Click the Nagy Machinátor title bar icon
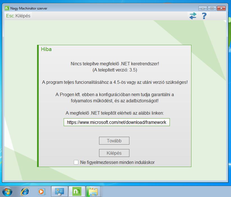The height and width of the screenshot is (197, 231). click(x=7, y=8)
